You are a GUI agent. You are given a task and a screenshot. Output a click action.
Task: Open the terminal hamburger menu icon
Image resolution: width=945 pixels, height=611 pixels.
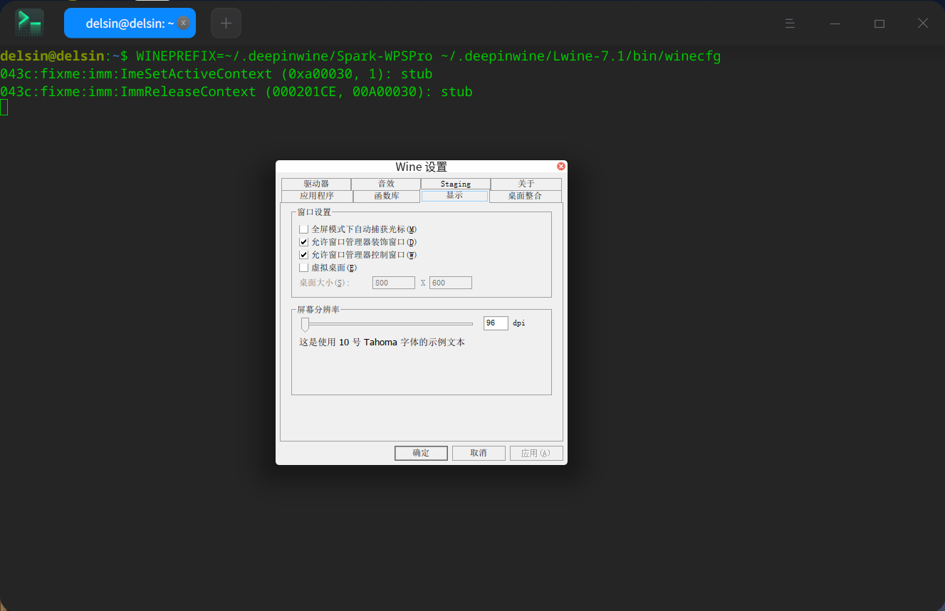790,23
